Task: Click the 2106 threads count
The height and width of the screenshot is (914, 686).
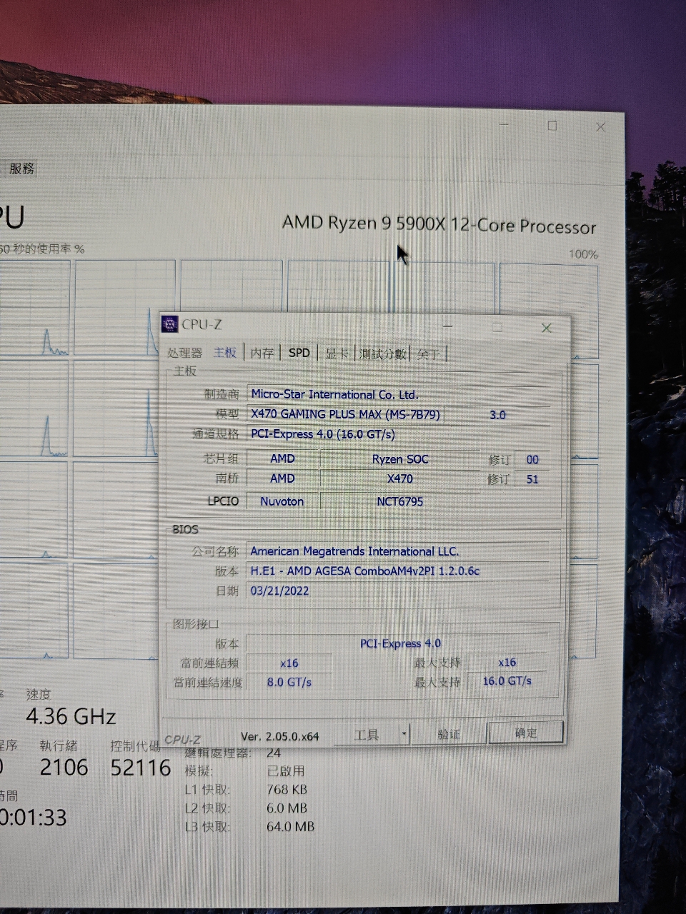Action: 64,768
